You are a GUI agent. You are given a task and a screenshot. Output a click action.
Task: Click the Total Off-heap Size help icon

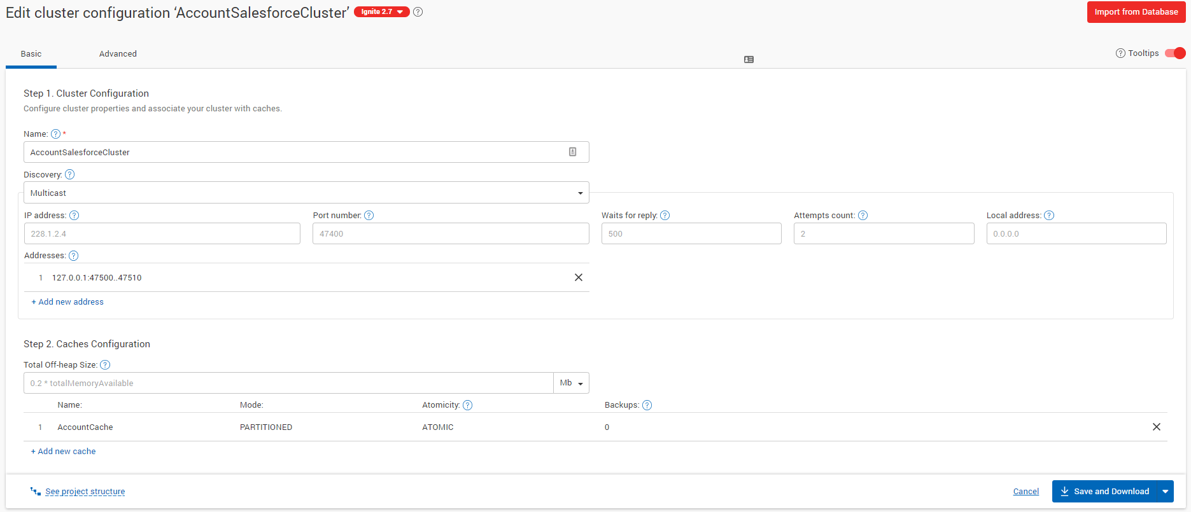point(105,365)
